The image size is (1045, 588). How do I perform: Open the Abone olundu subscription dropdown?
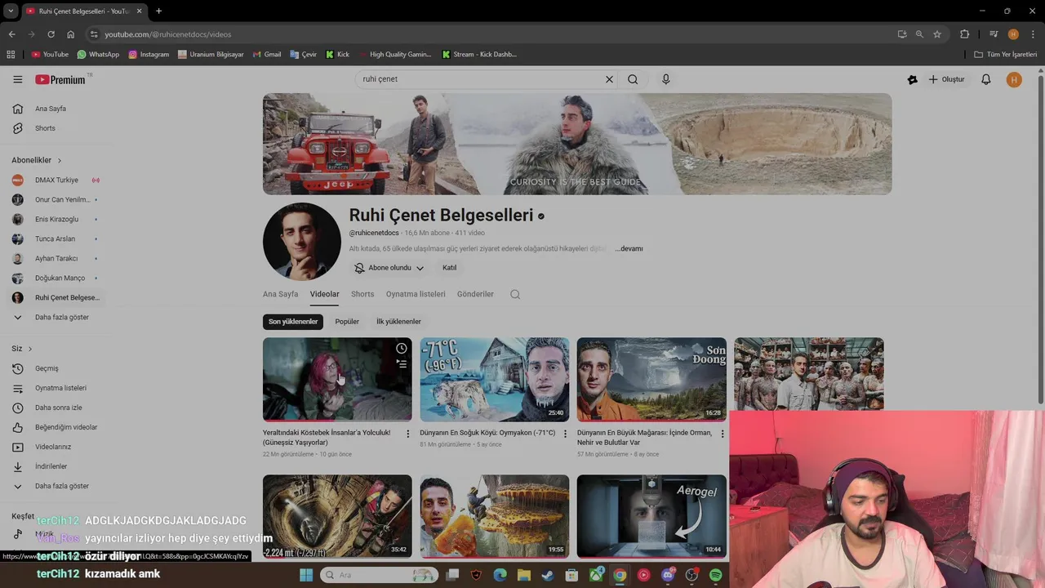389,268
